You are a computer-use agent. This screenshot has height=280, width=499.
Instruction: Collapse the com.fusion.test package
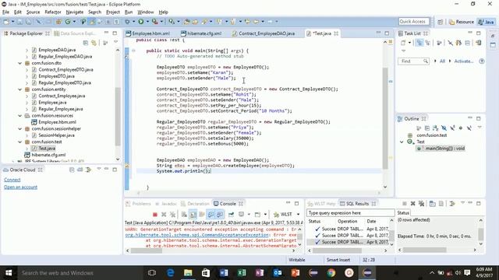[x=20, y=142]
